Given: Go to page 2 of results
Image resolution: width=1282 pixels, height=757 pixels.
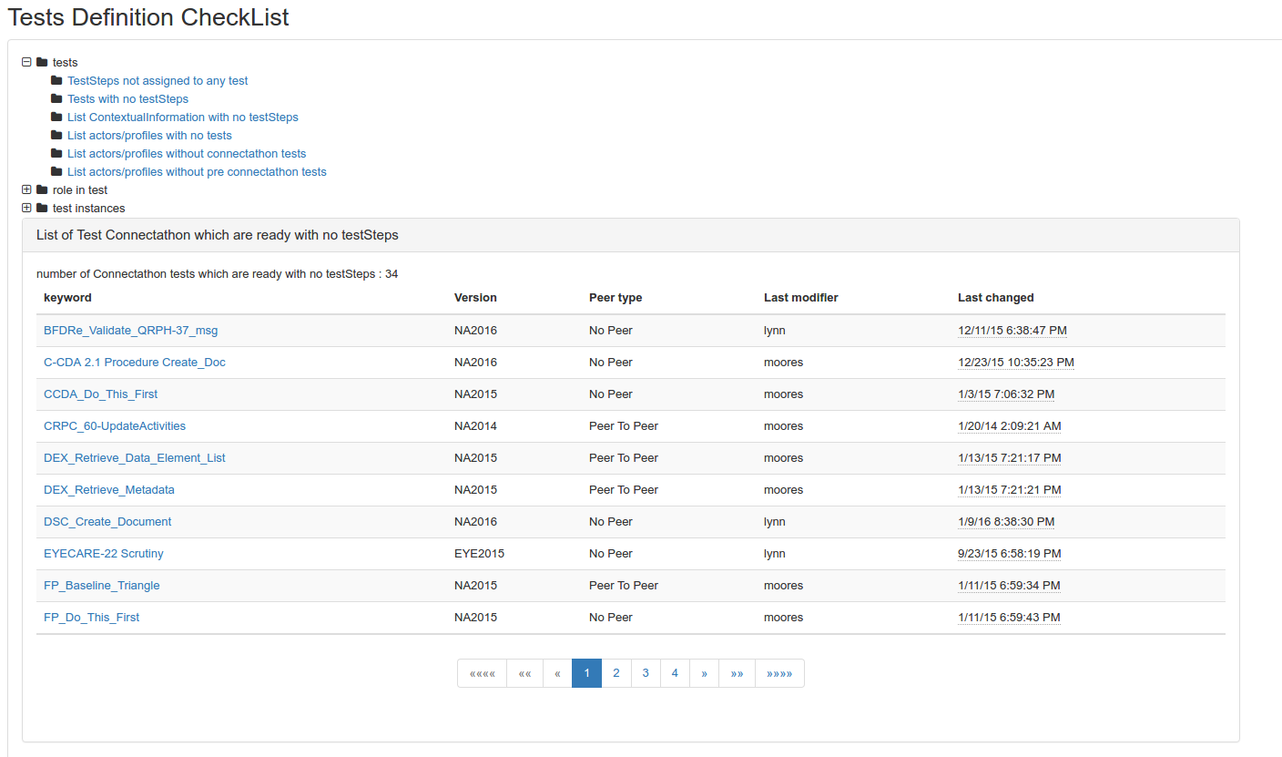Looking at the screenshot, I should 616,673.
